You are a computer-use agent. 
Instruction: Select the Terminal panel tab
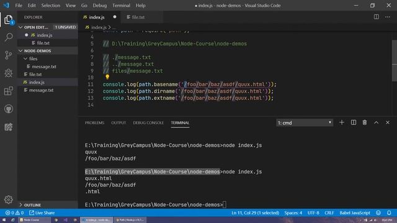pos(180,123)
